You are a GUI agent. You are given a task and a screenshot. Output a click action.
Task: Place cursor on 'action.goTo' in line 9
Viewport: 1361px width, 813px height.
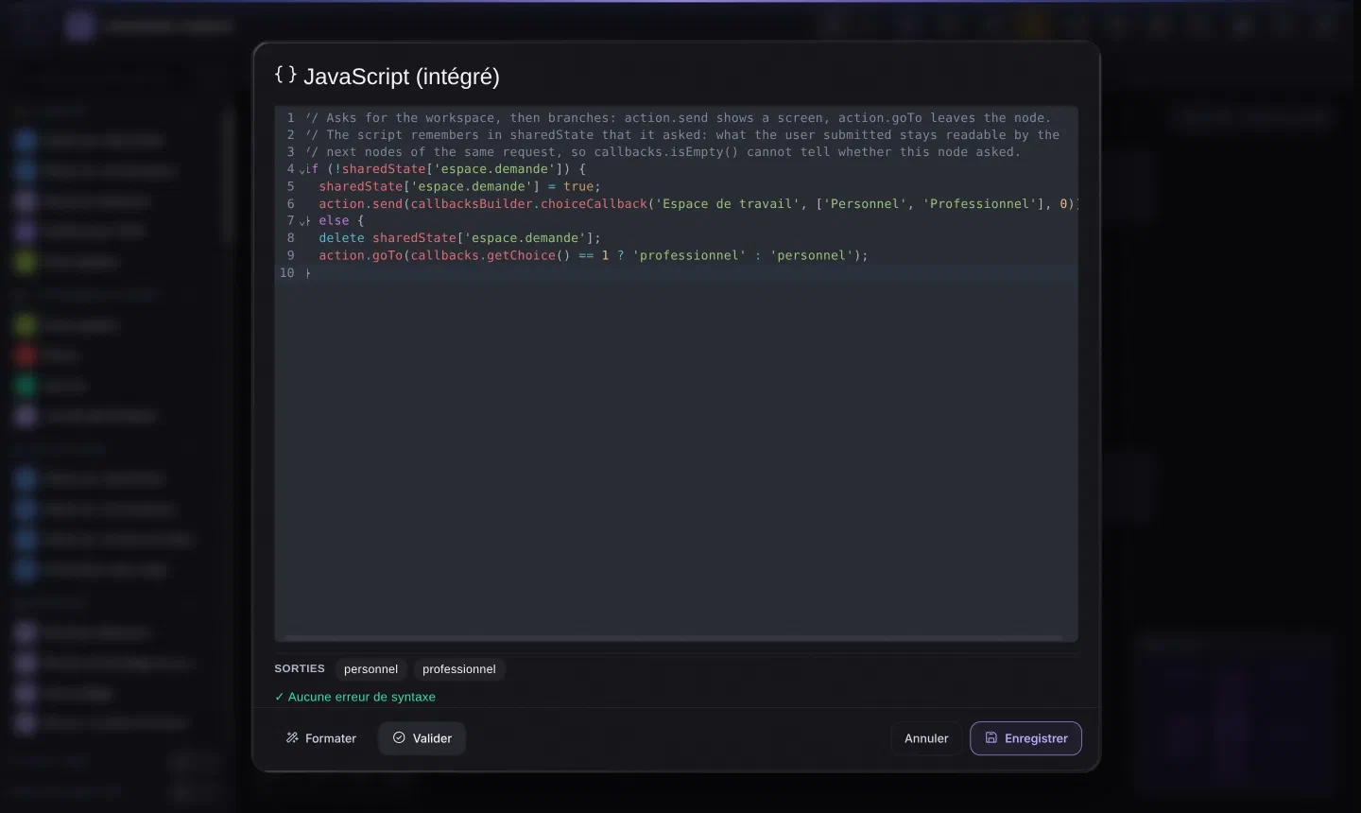(360, 255)
